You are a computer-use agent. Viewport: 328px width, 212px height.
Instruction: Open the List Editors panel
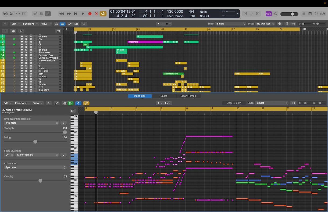304,14
